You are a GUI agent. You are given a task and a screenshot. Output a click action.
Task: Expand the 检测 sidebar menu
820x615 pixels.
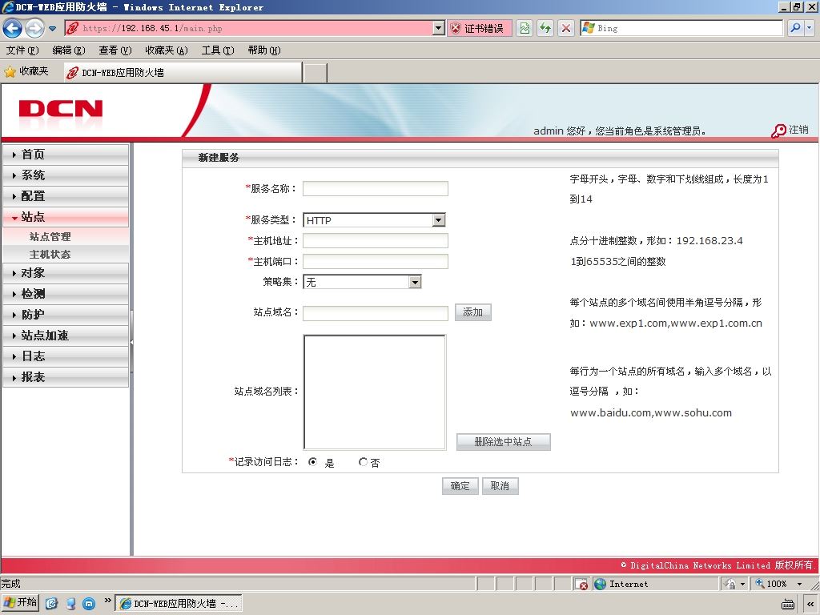(x=66, y=294)
